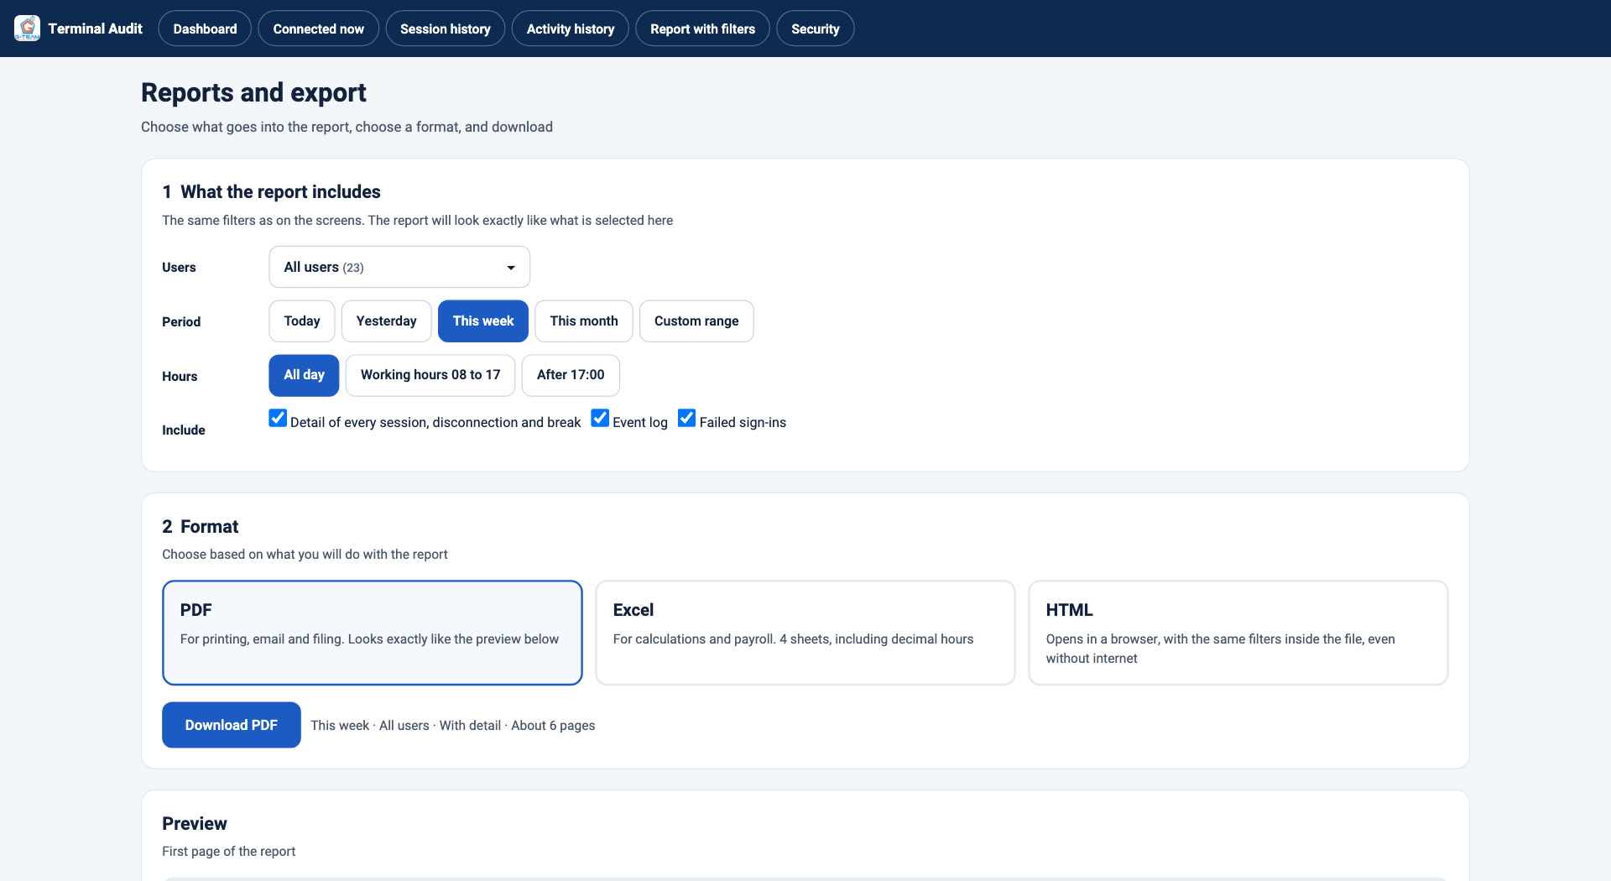Open Report with filters tab
Viewport: 1611px width, 881px height.
point(702,29)
